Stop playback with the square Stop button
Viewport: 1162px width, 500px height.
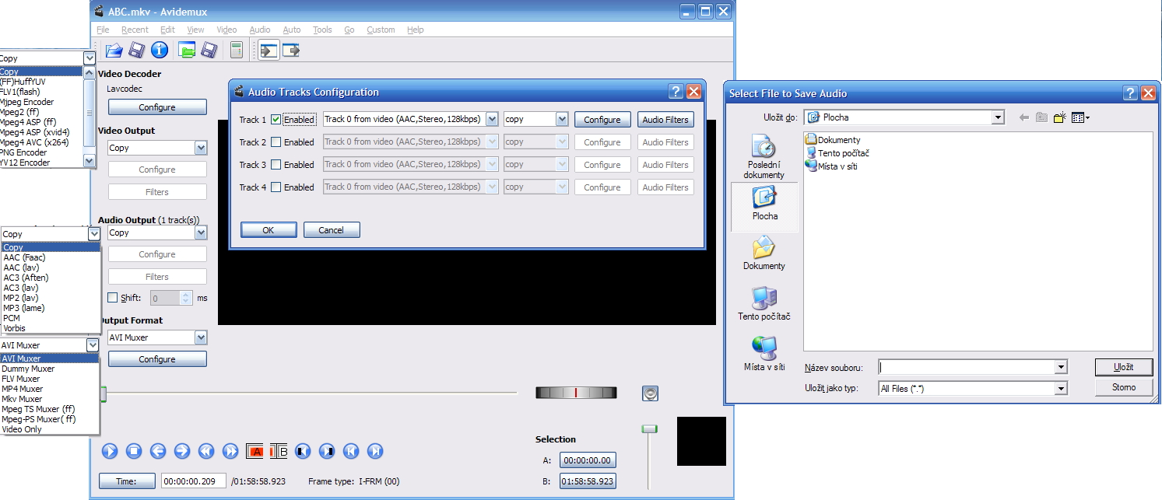(134, 451)
